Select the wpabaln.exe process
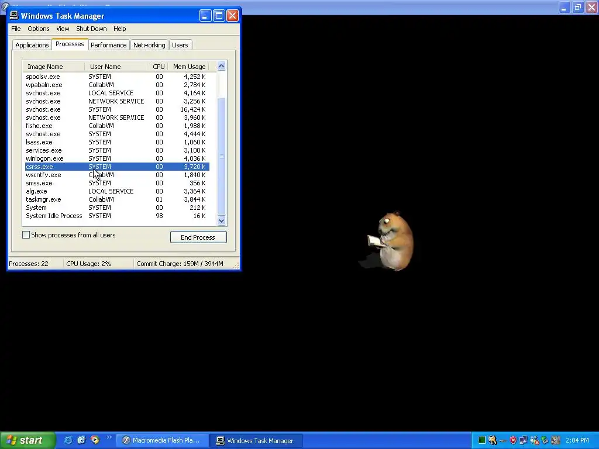599x449 pixels. tap(117, 85)
